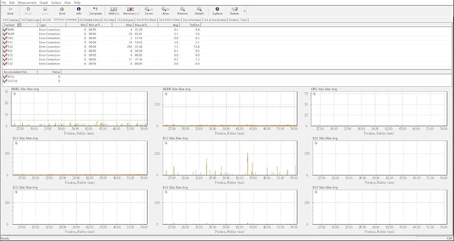The height and width of the screenshot is (241, 454).
Task: Disable the E31 tracked checkbox
Action: 5,59
